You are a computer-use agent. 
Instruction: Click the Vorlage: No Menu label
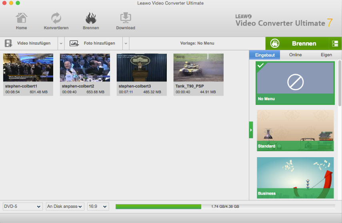point(197,43)
